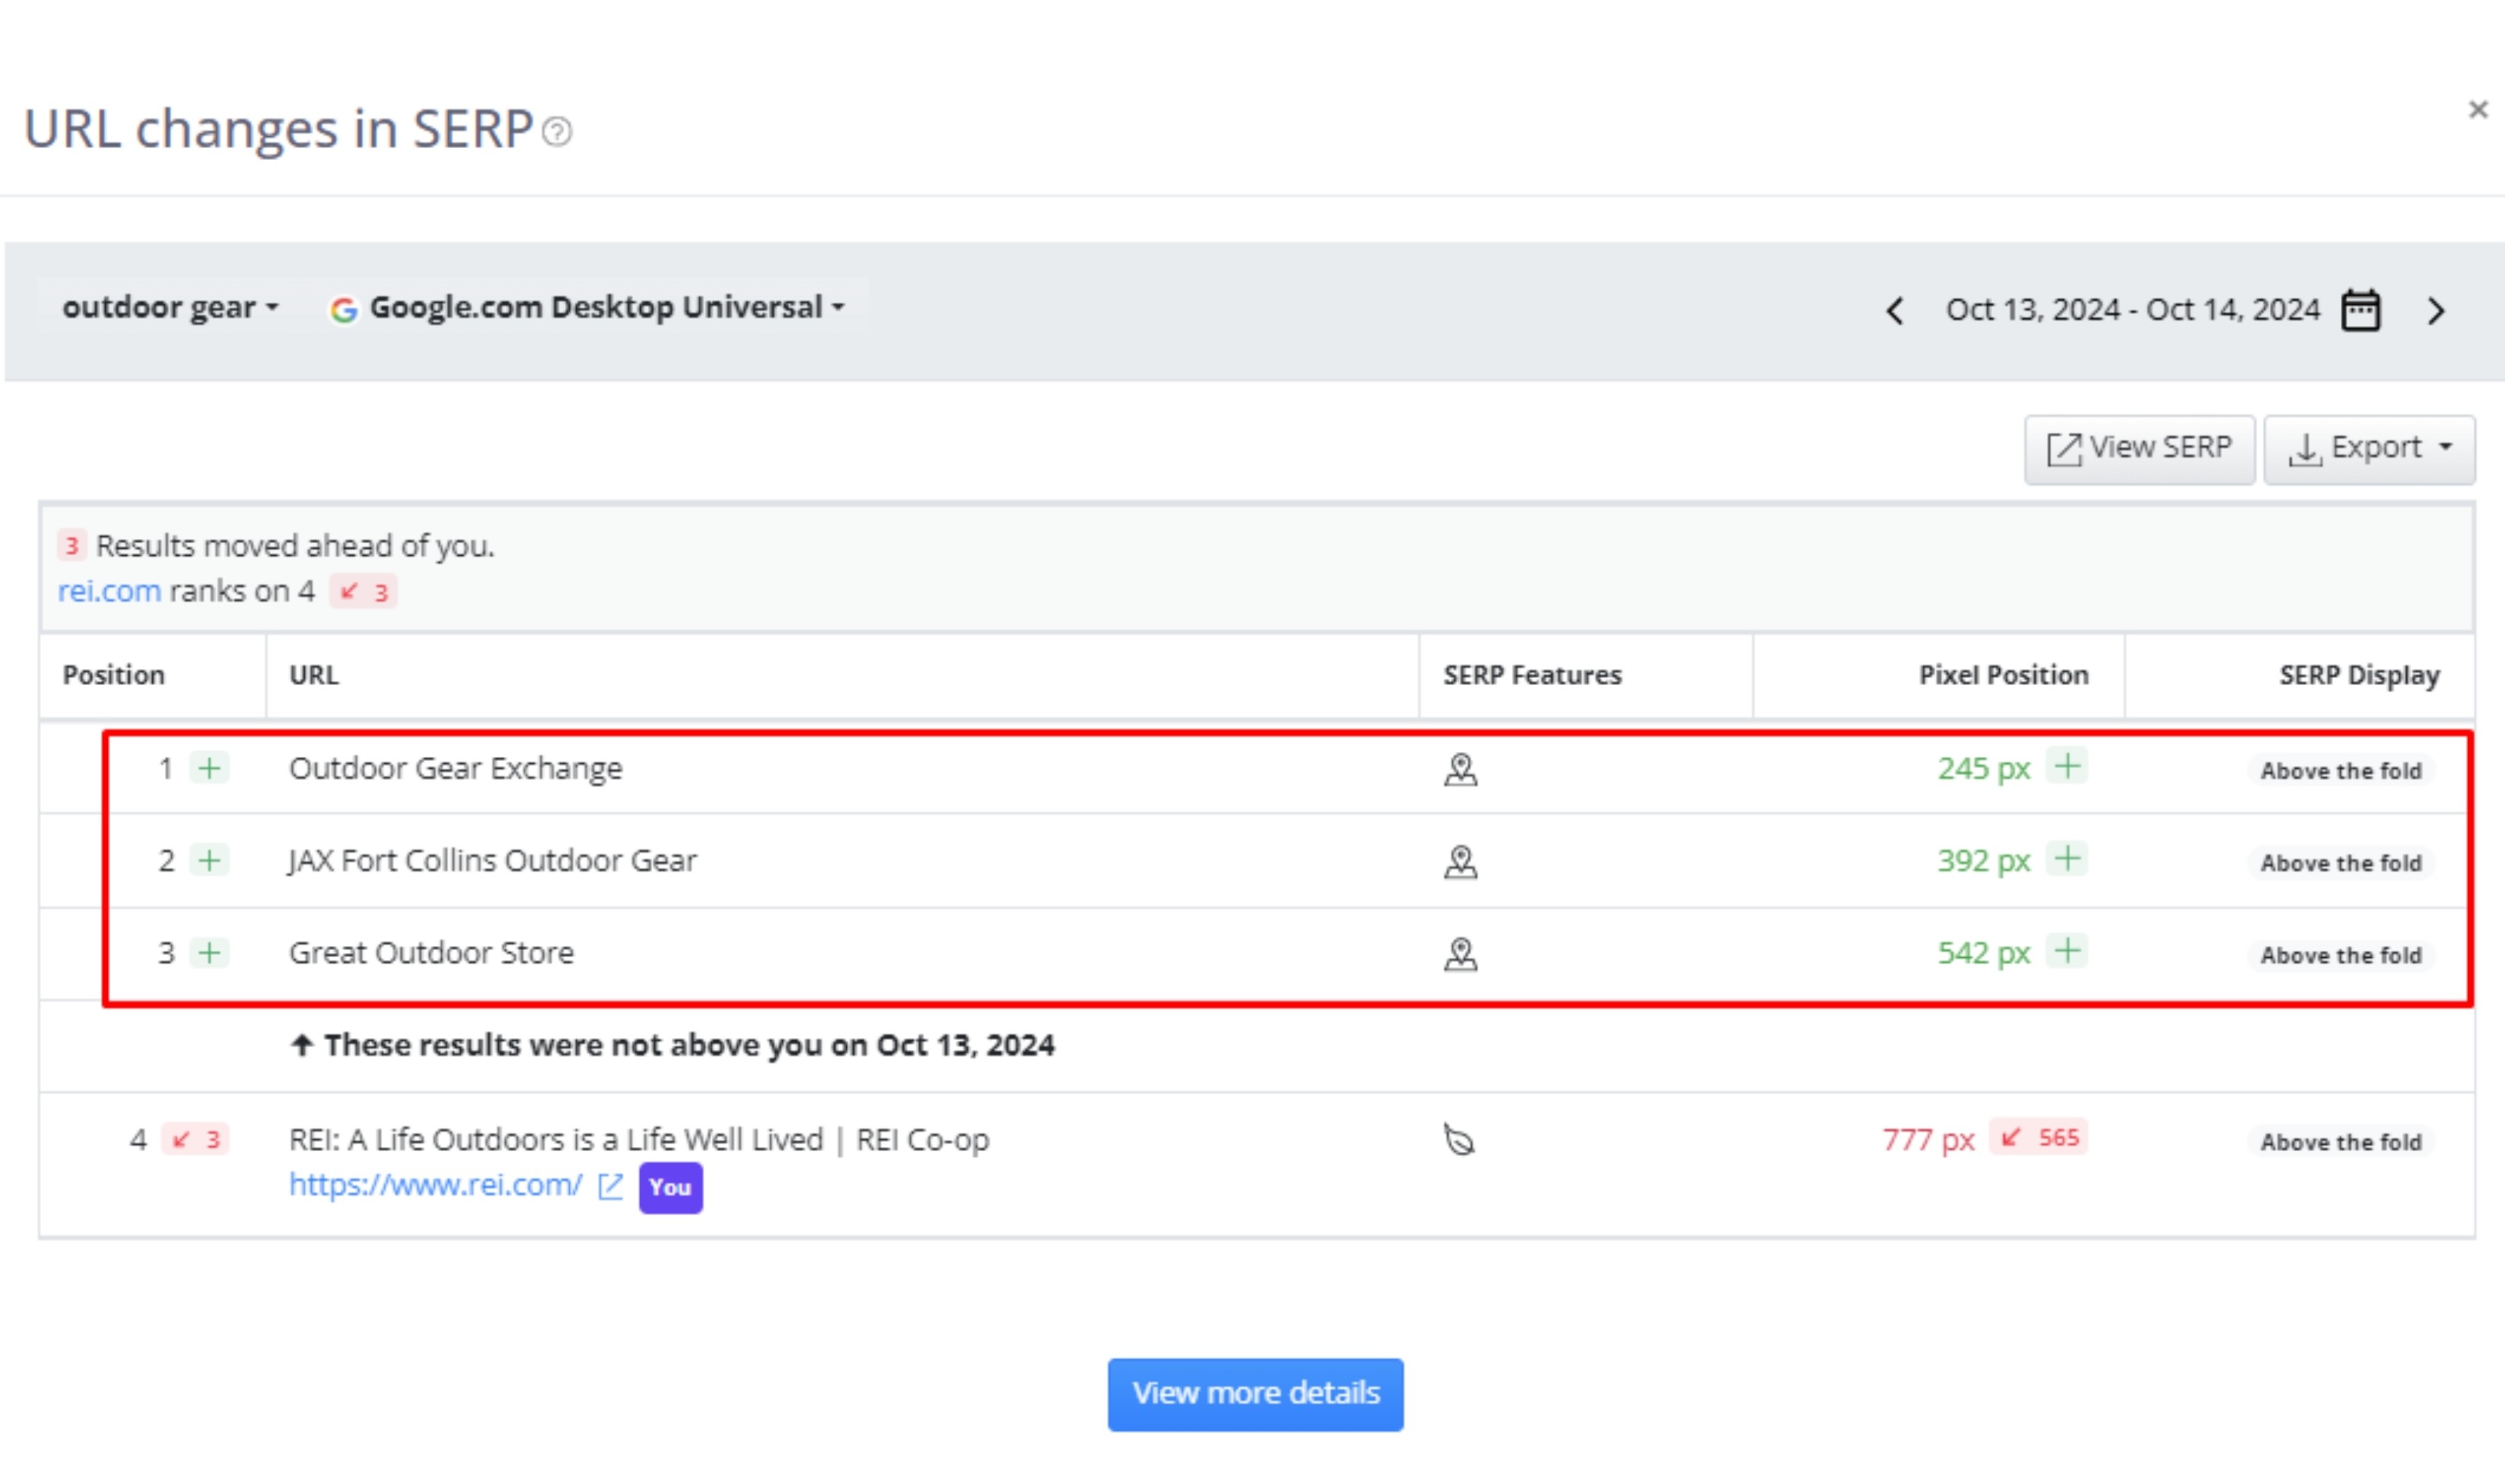Select the JAX Fort Collins Outdoor Gear result
The image size is (2505, 1467).
coord(493,860)
